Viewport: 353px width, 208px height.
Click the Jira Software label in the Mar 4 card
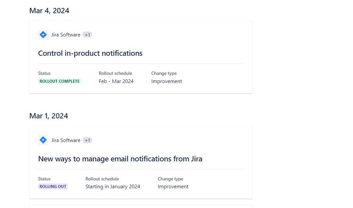coord(66,35)
